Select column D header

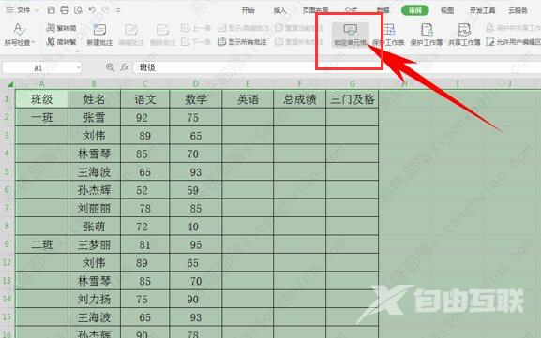click(196, 83)
